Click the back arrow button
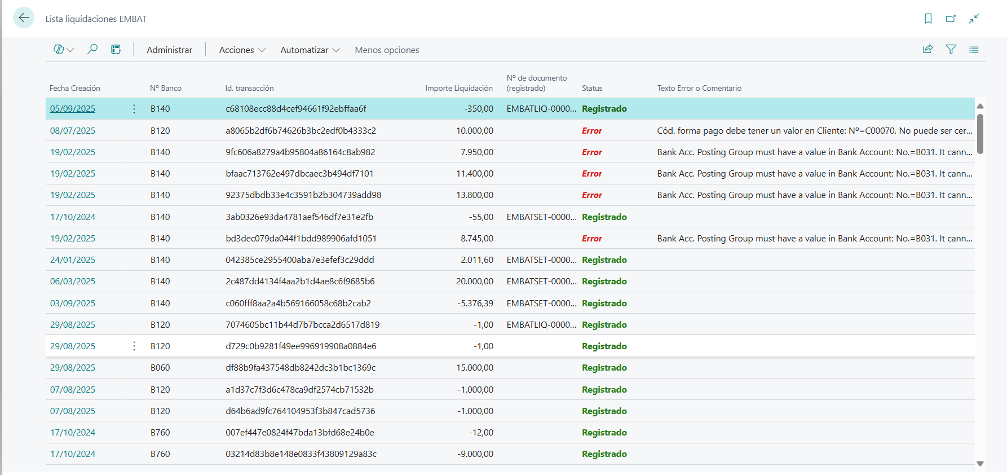Image resolution: width=1007 pixels, height=475 pixels. [24, 18]
